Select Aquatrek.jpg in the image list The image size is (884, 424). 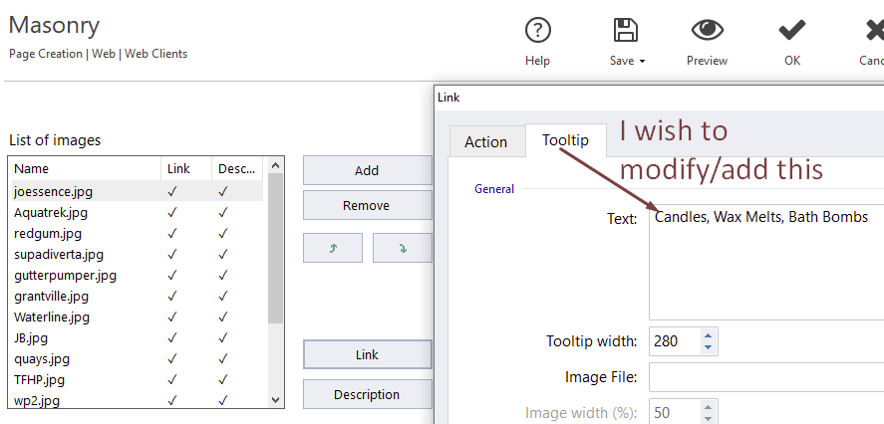[137, 212]
